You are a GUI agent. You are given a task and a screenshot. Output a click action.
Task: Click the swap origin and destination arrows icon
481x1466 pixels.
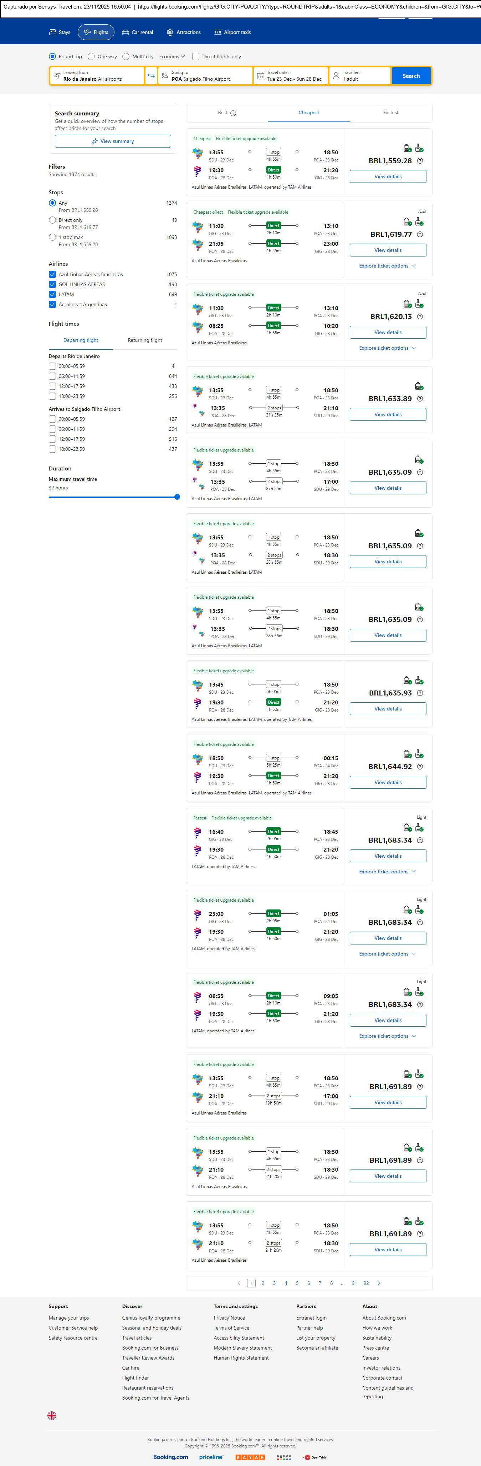[151, 76]
